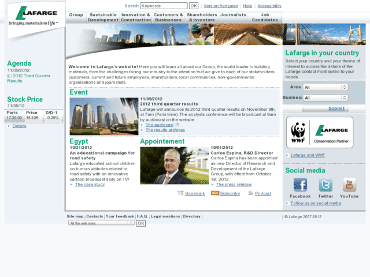Click the Submit button

(x=336, y=108)
